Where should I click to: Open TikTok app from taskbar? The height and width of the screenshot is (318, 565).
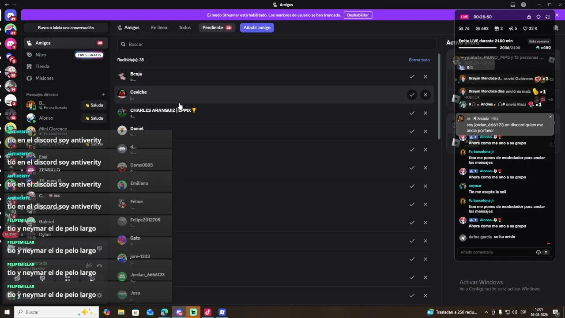(x=207, y=312)
